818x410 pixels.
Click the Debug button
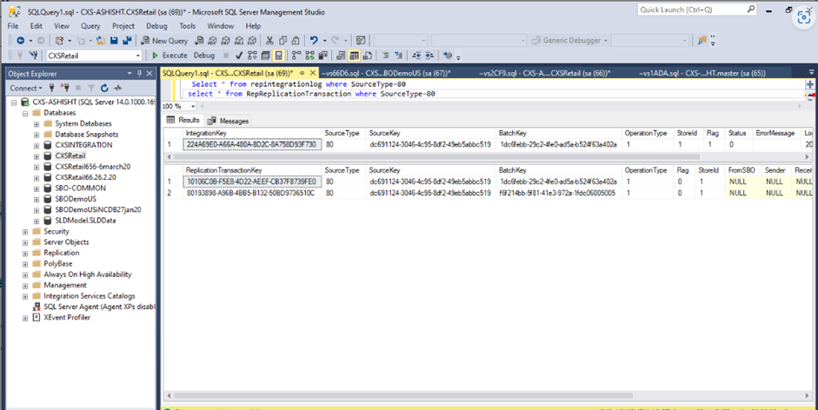(x=204, y=56)
